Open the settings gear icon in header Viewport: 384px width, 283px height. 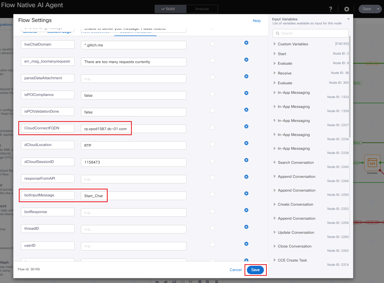[x=347, y=9]
